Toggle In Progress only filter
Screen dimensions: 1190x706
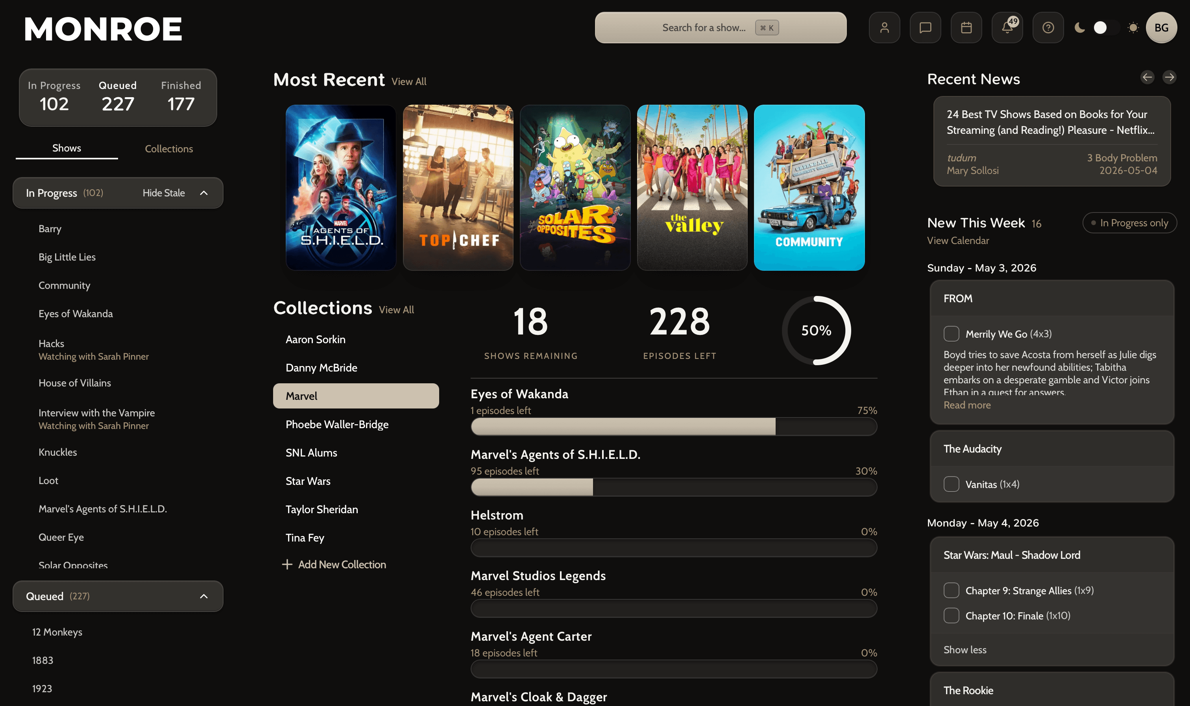[x=1130, y=223]
